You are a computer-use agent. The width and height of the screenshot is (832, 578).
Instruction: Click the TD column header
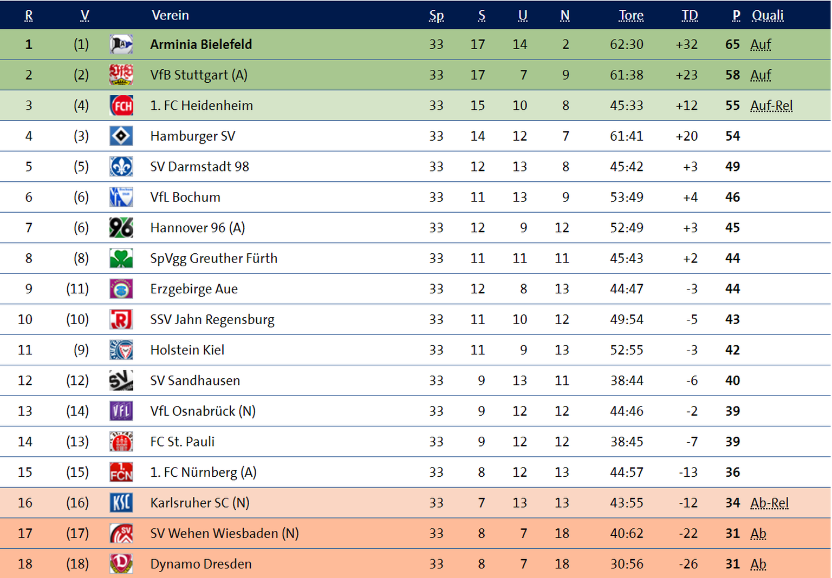[x=690, y=16]
